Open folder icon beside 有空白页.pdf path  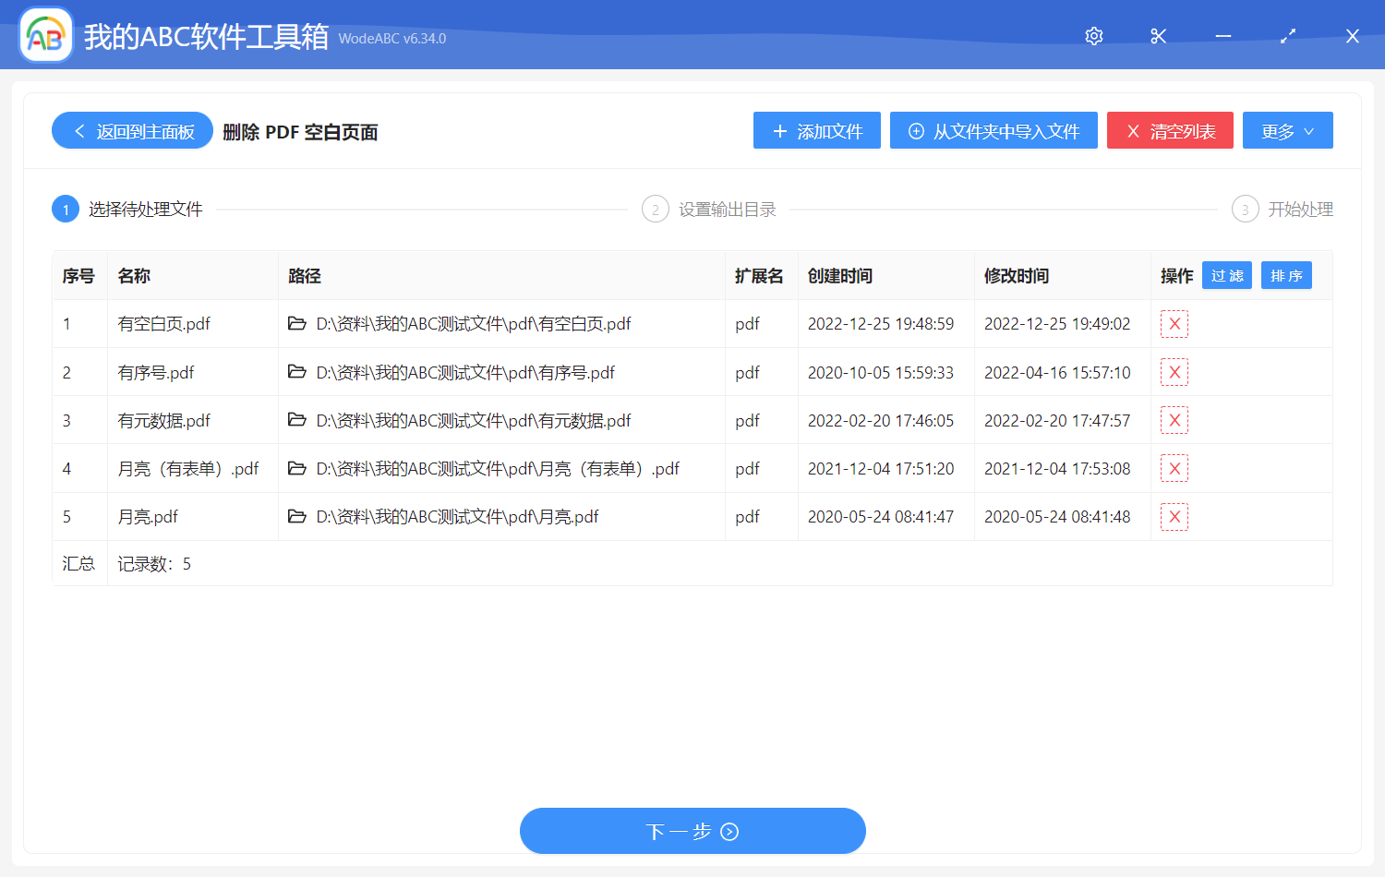pyautogui.click(x=296, y=324)
